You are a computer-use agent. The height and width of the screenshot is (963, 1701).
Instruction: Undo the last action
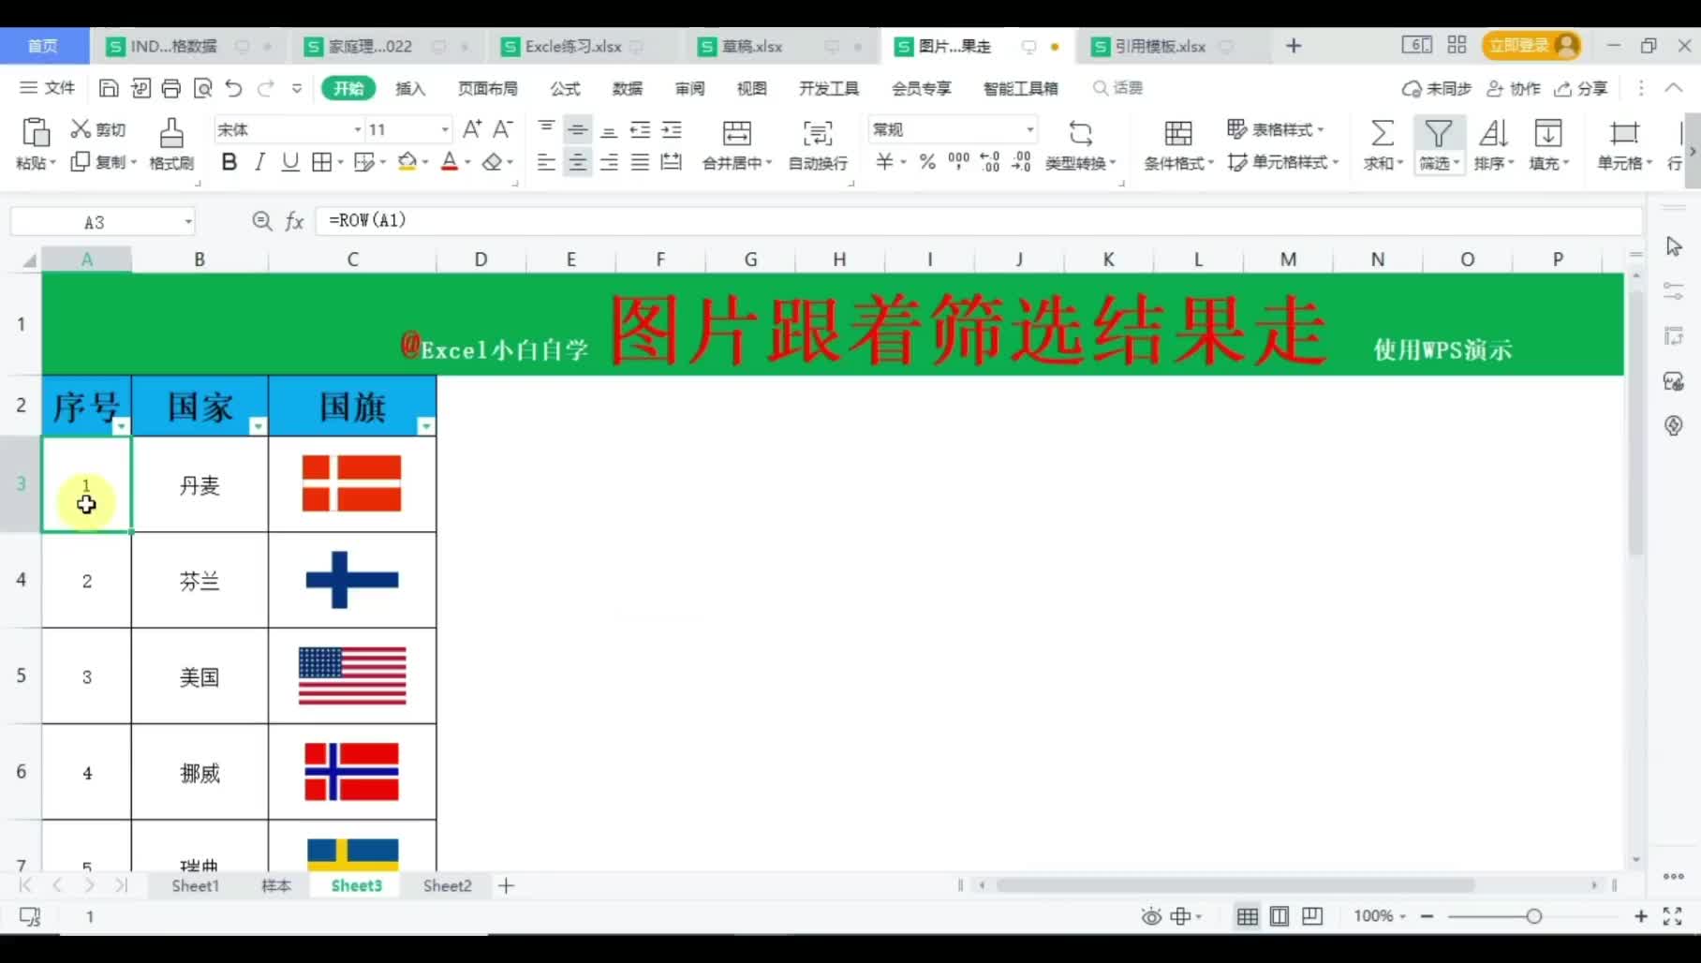click(x=233, y=88)
